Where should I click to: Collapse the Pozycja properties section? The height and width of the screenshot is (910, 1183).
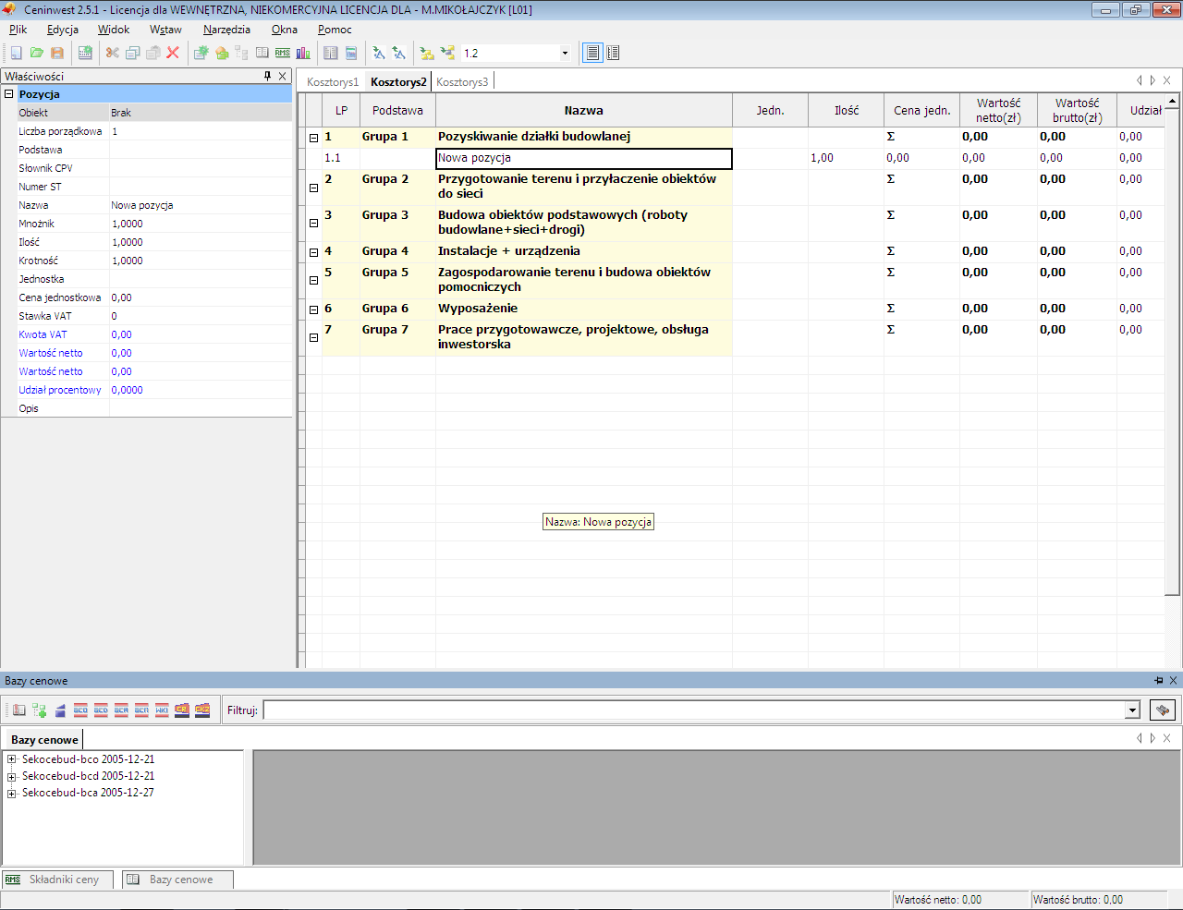[8, 94]
